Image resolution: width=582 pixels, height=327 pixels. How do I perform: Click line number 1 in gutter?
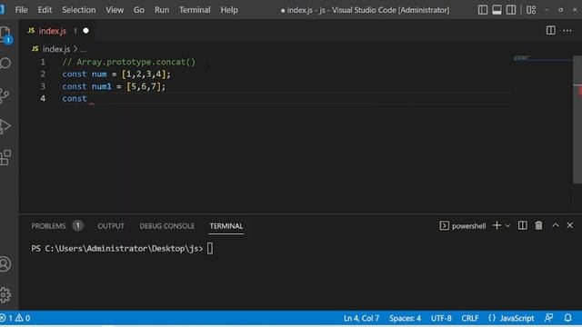pyautogui.click(x=43, y=62)
